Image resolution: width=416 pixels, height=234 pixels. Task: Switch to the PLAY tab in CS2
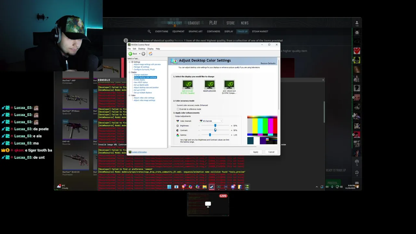(213, 23)
